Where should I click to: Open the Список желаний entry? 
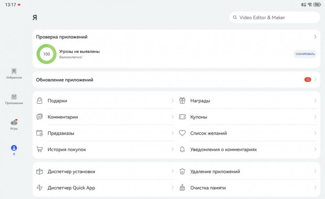pyautogui.click(x=248, y=133)
